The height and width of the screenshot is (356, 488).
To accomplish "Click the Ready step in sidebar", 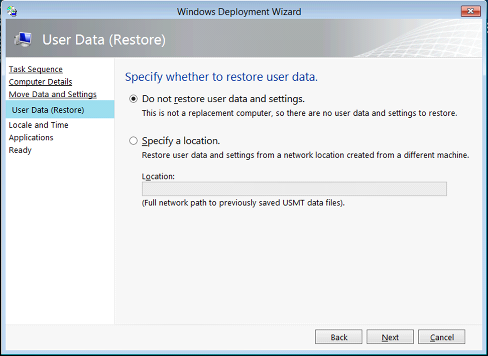I will coord(20,150).
